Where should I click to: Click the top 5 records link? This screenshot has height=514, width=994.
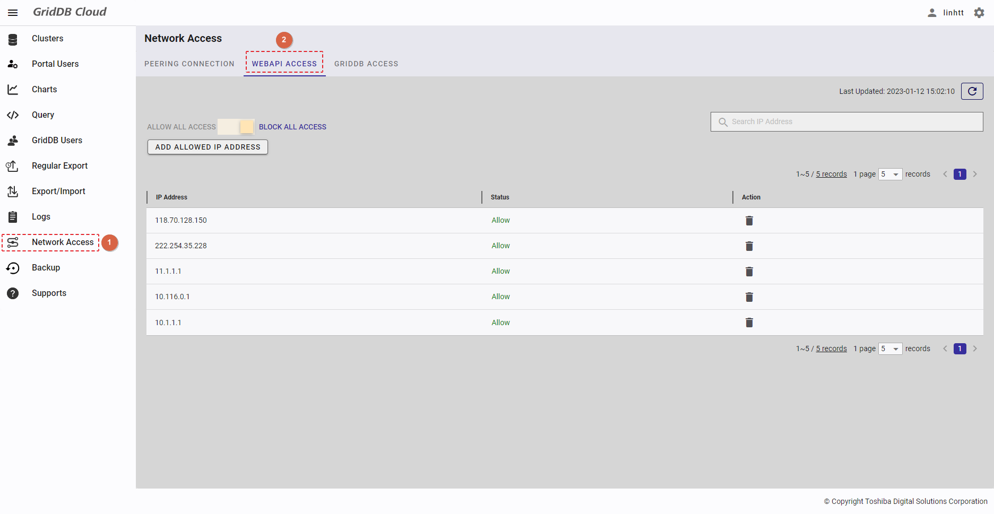[x=831, y=175]
